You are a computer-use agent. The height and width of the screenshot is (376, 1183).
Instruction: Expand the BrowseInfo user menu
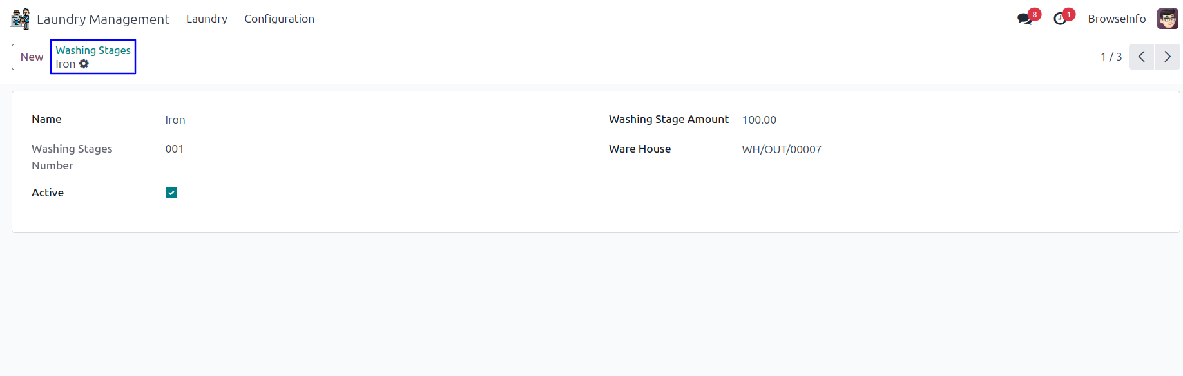tap(1117, 19)
